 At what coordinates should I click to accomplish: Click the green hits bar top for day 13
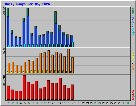pos(56,17)
